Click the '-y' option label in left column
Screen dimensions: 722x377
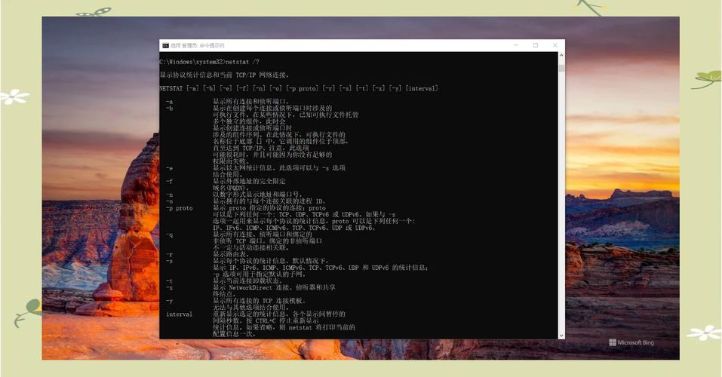(x=170, y=301)
